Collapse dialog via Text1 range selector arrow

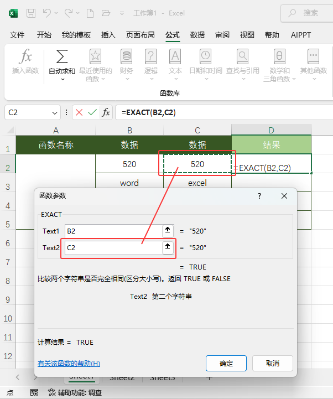pos(168,231)
